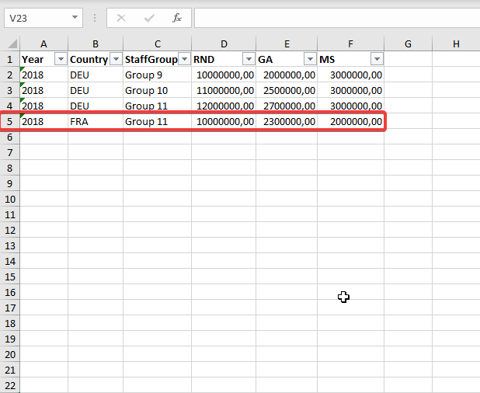Click the Enter checkmark icon in formula bar
Image resolution: width=480 pixels, height=393 pixels.
click(x=148, y=17)
